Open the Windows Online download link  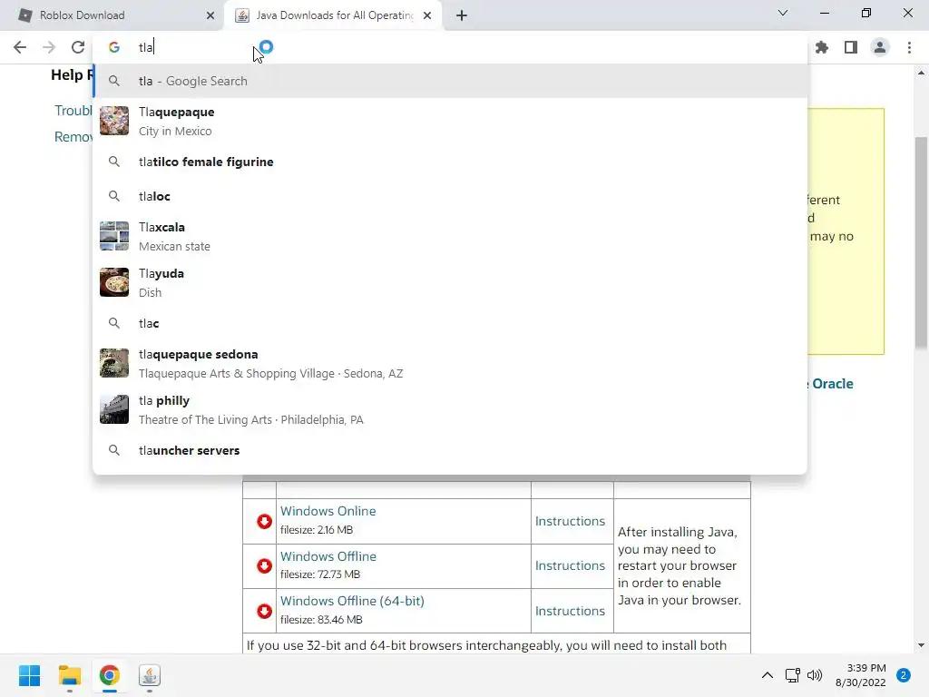[x=328, y=511]
